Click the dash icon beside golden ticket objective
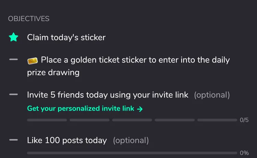This screenshot has width=257, height=158. [x=13, y=60]
